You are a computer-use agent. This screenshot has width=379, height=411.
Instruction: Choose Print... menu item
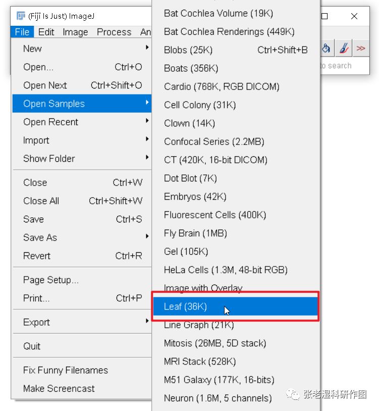82,298
